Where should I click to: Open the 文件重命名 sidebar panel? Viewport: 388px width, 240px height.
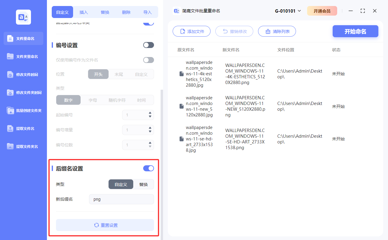[23, 38]
